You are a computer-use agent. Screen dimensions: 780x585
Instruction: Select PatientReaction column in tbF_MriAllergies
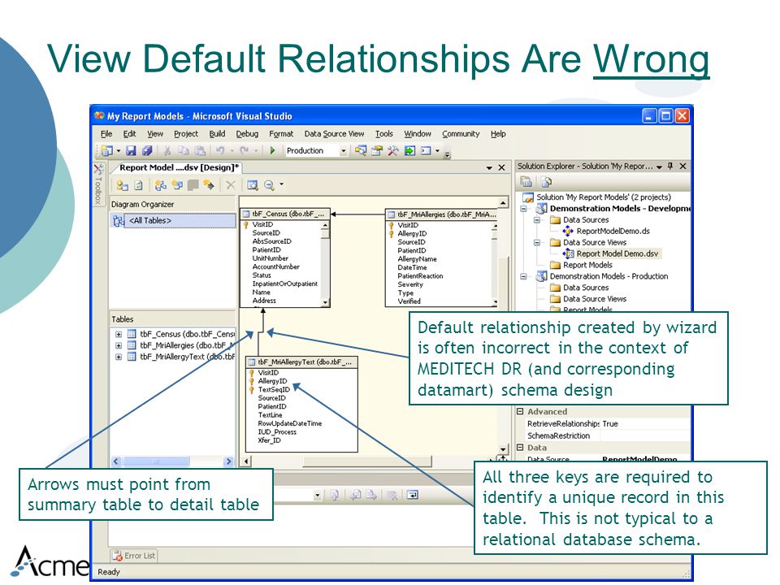pyautogui.click(x=420, y=276)
